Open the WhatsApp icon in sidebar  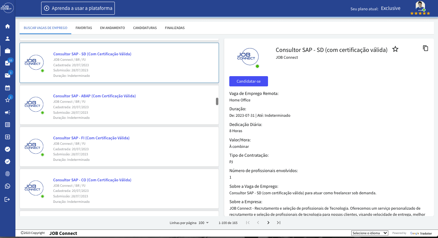(8, 186)
